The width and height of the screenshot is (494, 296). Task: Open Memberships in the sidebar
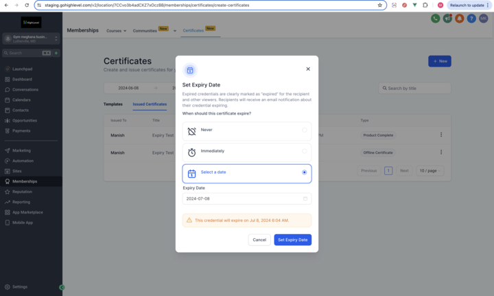(25, 181)
